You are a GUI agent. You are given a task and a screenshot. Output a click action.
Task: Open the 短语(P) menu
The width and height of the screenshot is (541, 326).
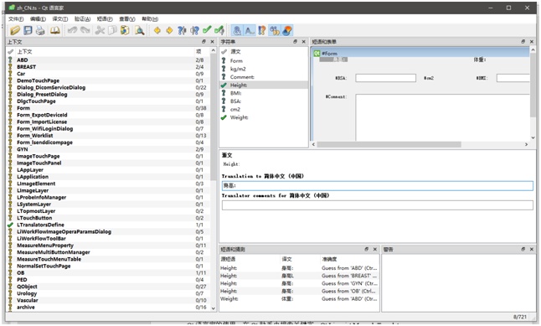coord(105,19)
